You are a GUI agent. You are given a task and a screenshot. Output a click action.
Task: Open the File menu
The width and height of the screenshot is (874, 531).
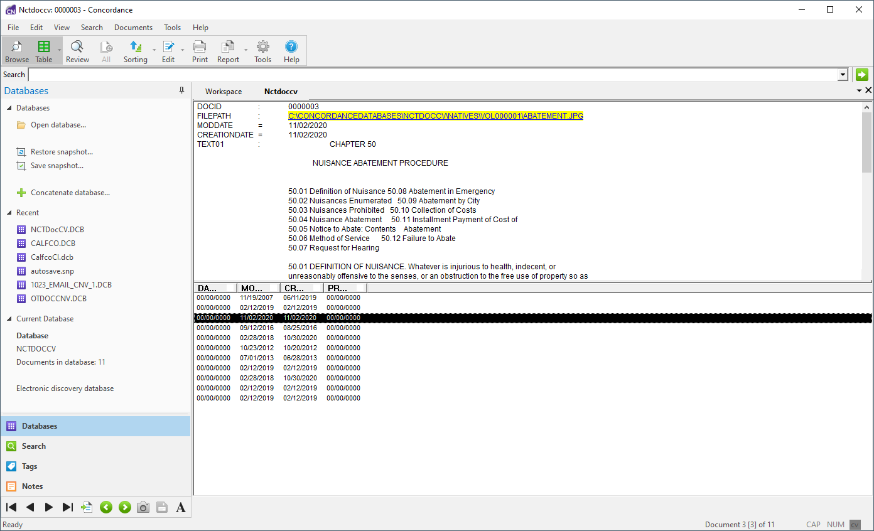[13, 28]
